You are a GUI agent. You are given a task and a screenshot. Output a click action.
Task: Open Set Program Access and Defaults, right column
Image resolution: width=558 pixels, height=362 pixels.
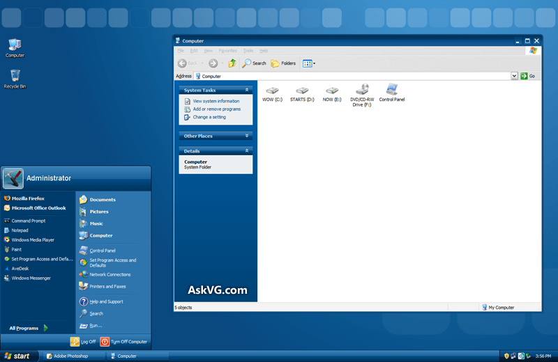(x=108, y=262)
